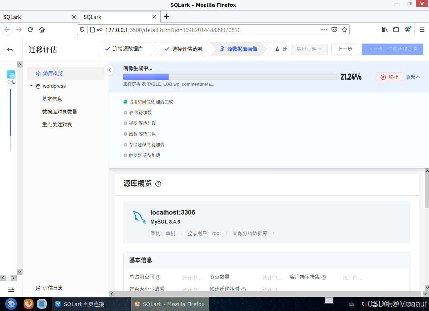This screenshot has height=311, width=429.
Task: Click the help icon next to 客户端字符集
Action: click(x=324, y=277)
